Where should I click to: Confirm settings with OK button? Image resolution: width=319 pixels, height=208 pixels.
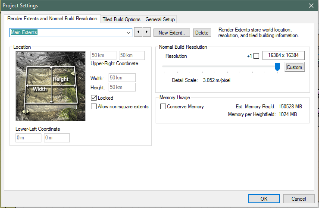coord(264,199)
